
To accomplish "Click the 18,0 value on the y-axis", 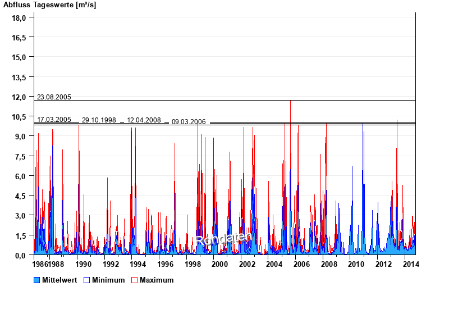I will (x=20, y=18).
